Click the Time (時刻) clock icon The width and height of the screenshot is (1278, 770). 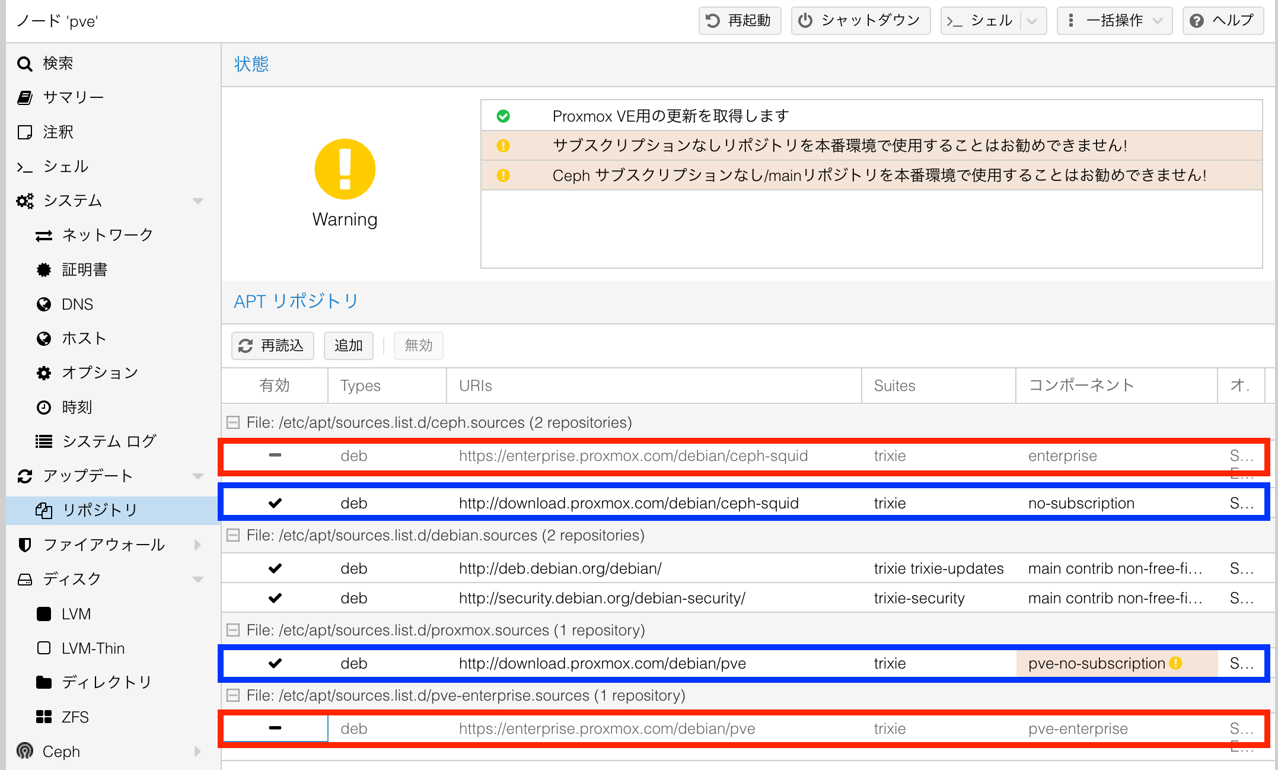[44, 408]
